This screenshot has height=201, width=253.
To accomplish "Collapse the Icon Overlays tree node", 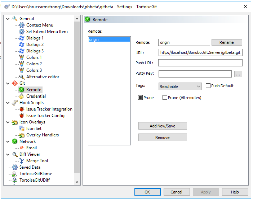I will click(8, 122).
